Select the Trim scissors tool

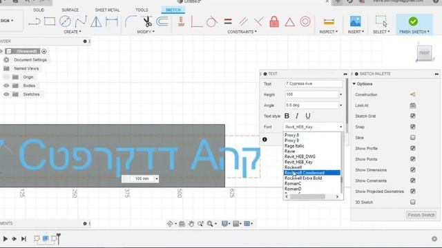coord(147,21)
